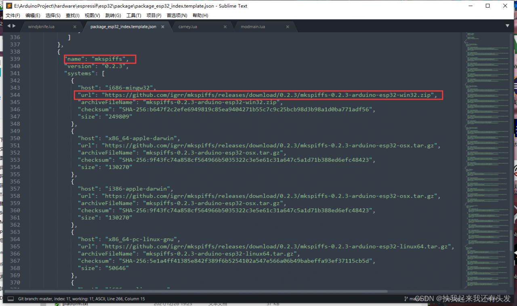Click the size value "249809"
The width and height of the screenshot is (517, 306).
[x=118, y=117]
